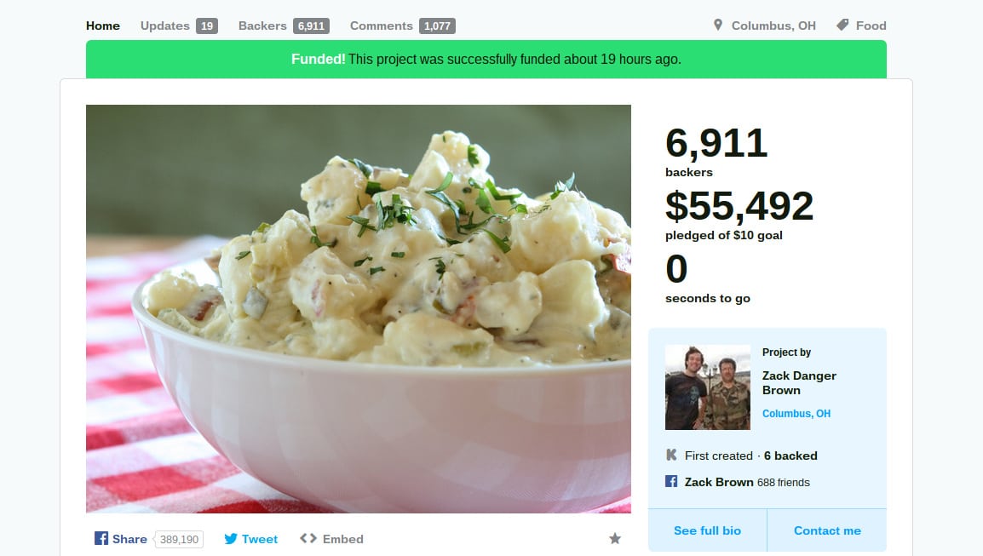Click the location pin icon near Columbus, OH
983x556 pixels.
click(x=718, y=25)
